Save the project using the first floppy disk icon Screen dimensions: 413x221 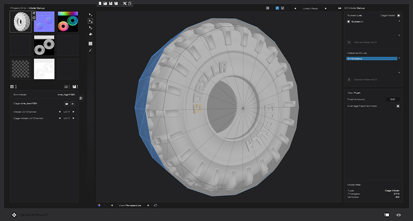(x=111, y=3)
